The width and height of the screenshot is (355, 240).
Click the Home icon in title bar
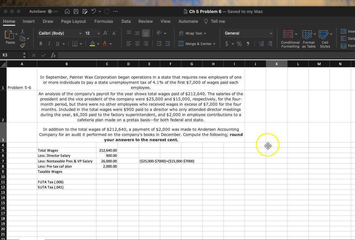click(x=67, y=11)
